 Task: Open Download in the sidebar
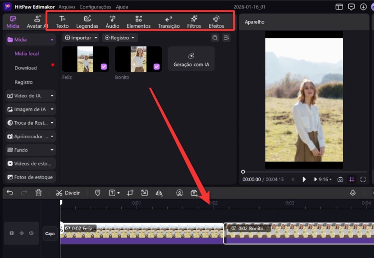(x=26, y=68)
